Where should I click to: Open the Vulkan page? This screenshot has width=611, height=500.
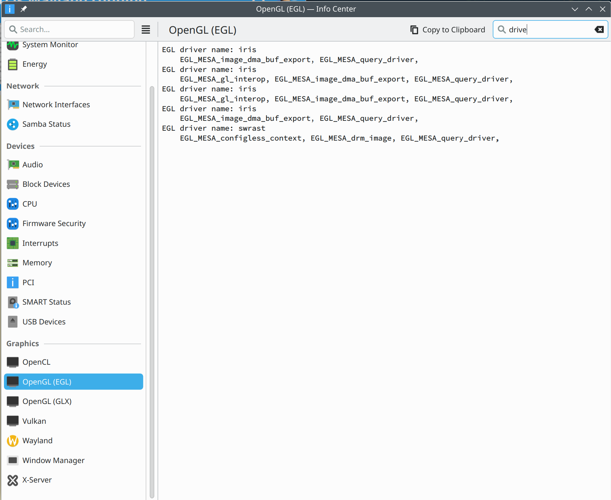pyautogui.click(x=73, y=421)
